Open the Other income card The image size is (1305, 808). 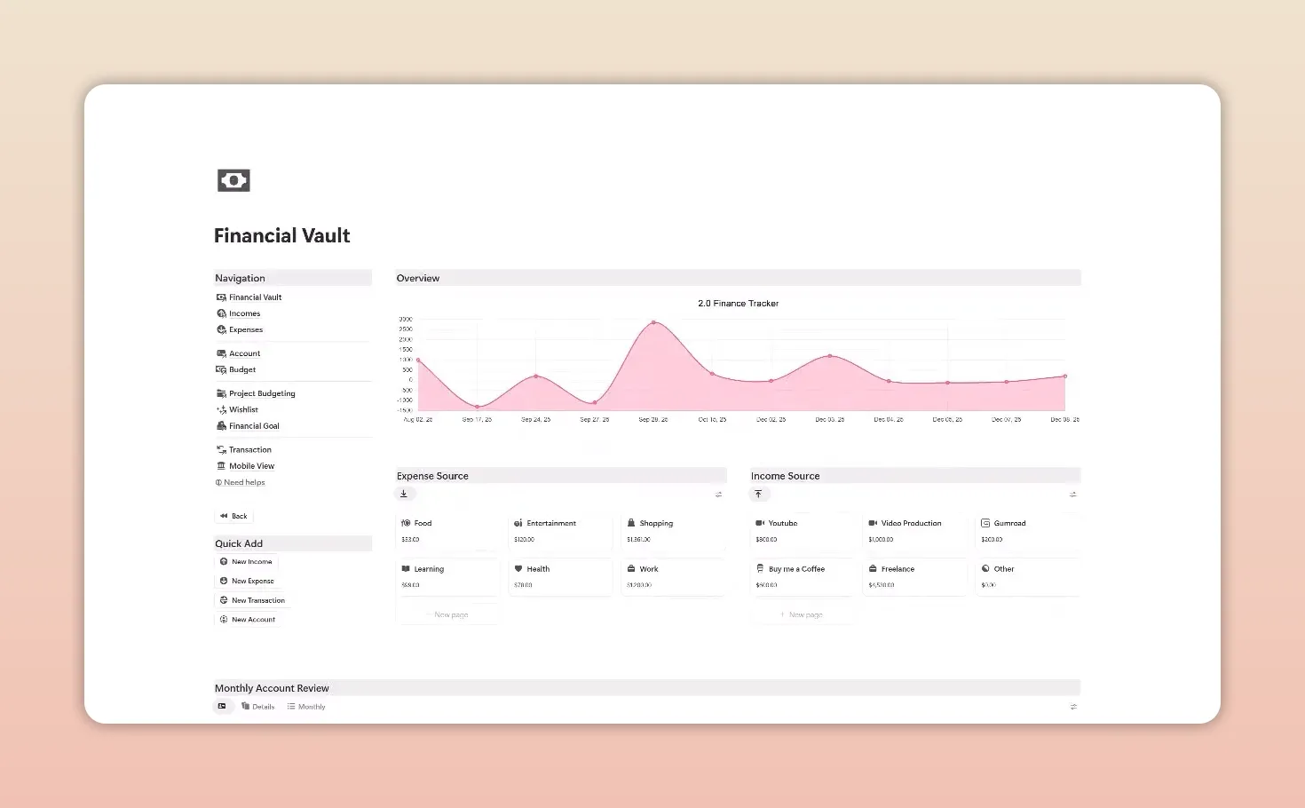pyautogui.click(x=1028, y=577)
